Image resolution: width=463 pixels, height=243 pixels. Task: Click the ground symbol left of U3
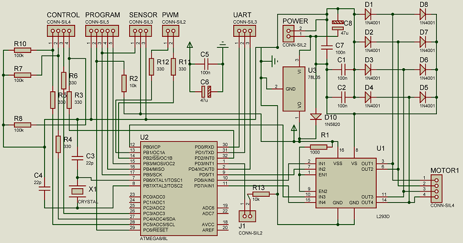coord(274,61)
